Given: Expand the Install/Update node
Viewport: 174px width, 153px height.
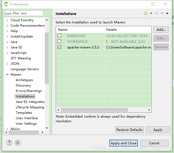Looking at the screenshot, I should [x=7, y=36].
